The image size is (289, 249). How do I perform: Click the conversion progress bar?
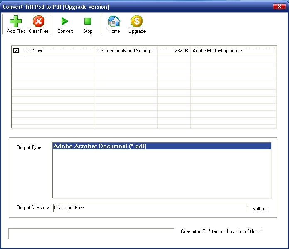click(x=91, y=234)
